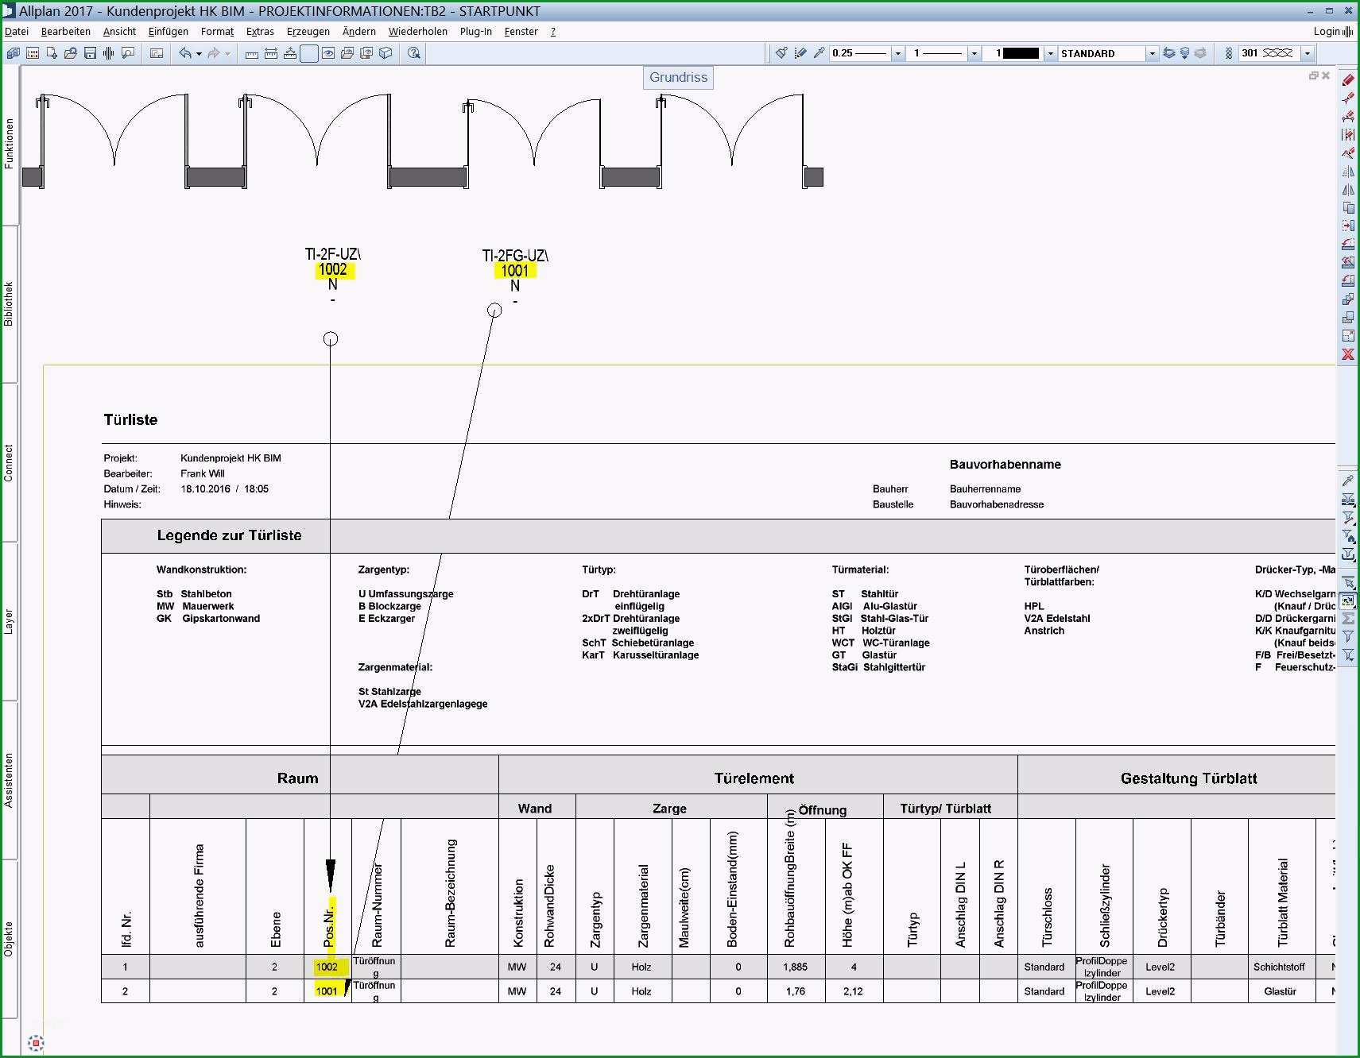Click the 3D box view icon
Screen dimensions: 1360x1058
tap(386, 53)
